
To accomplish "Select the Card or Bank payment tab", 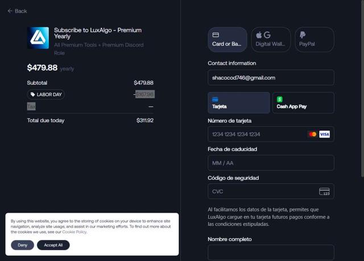I will tap(227, 39).
